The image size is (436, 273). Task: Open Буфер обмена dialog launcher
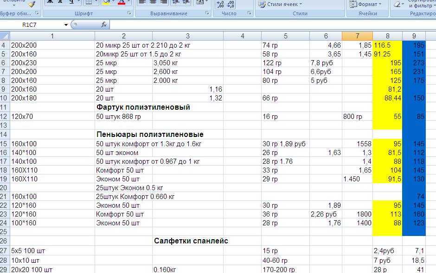coord(37,13)
